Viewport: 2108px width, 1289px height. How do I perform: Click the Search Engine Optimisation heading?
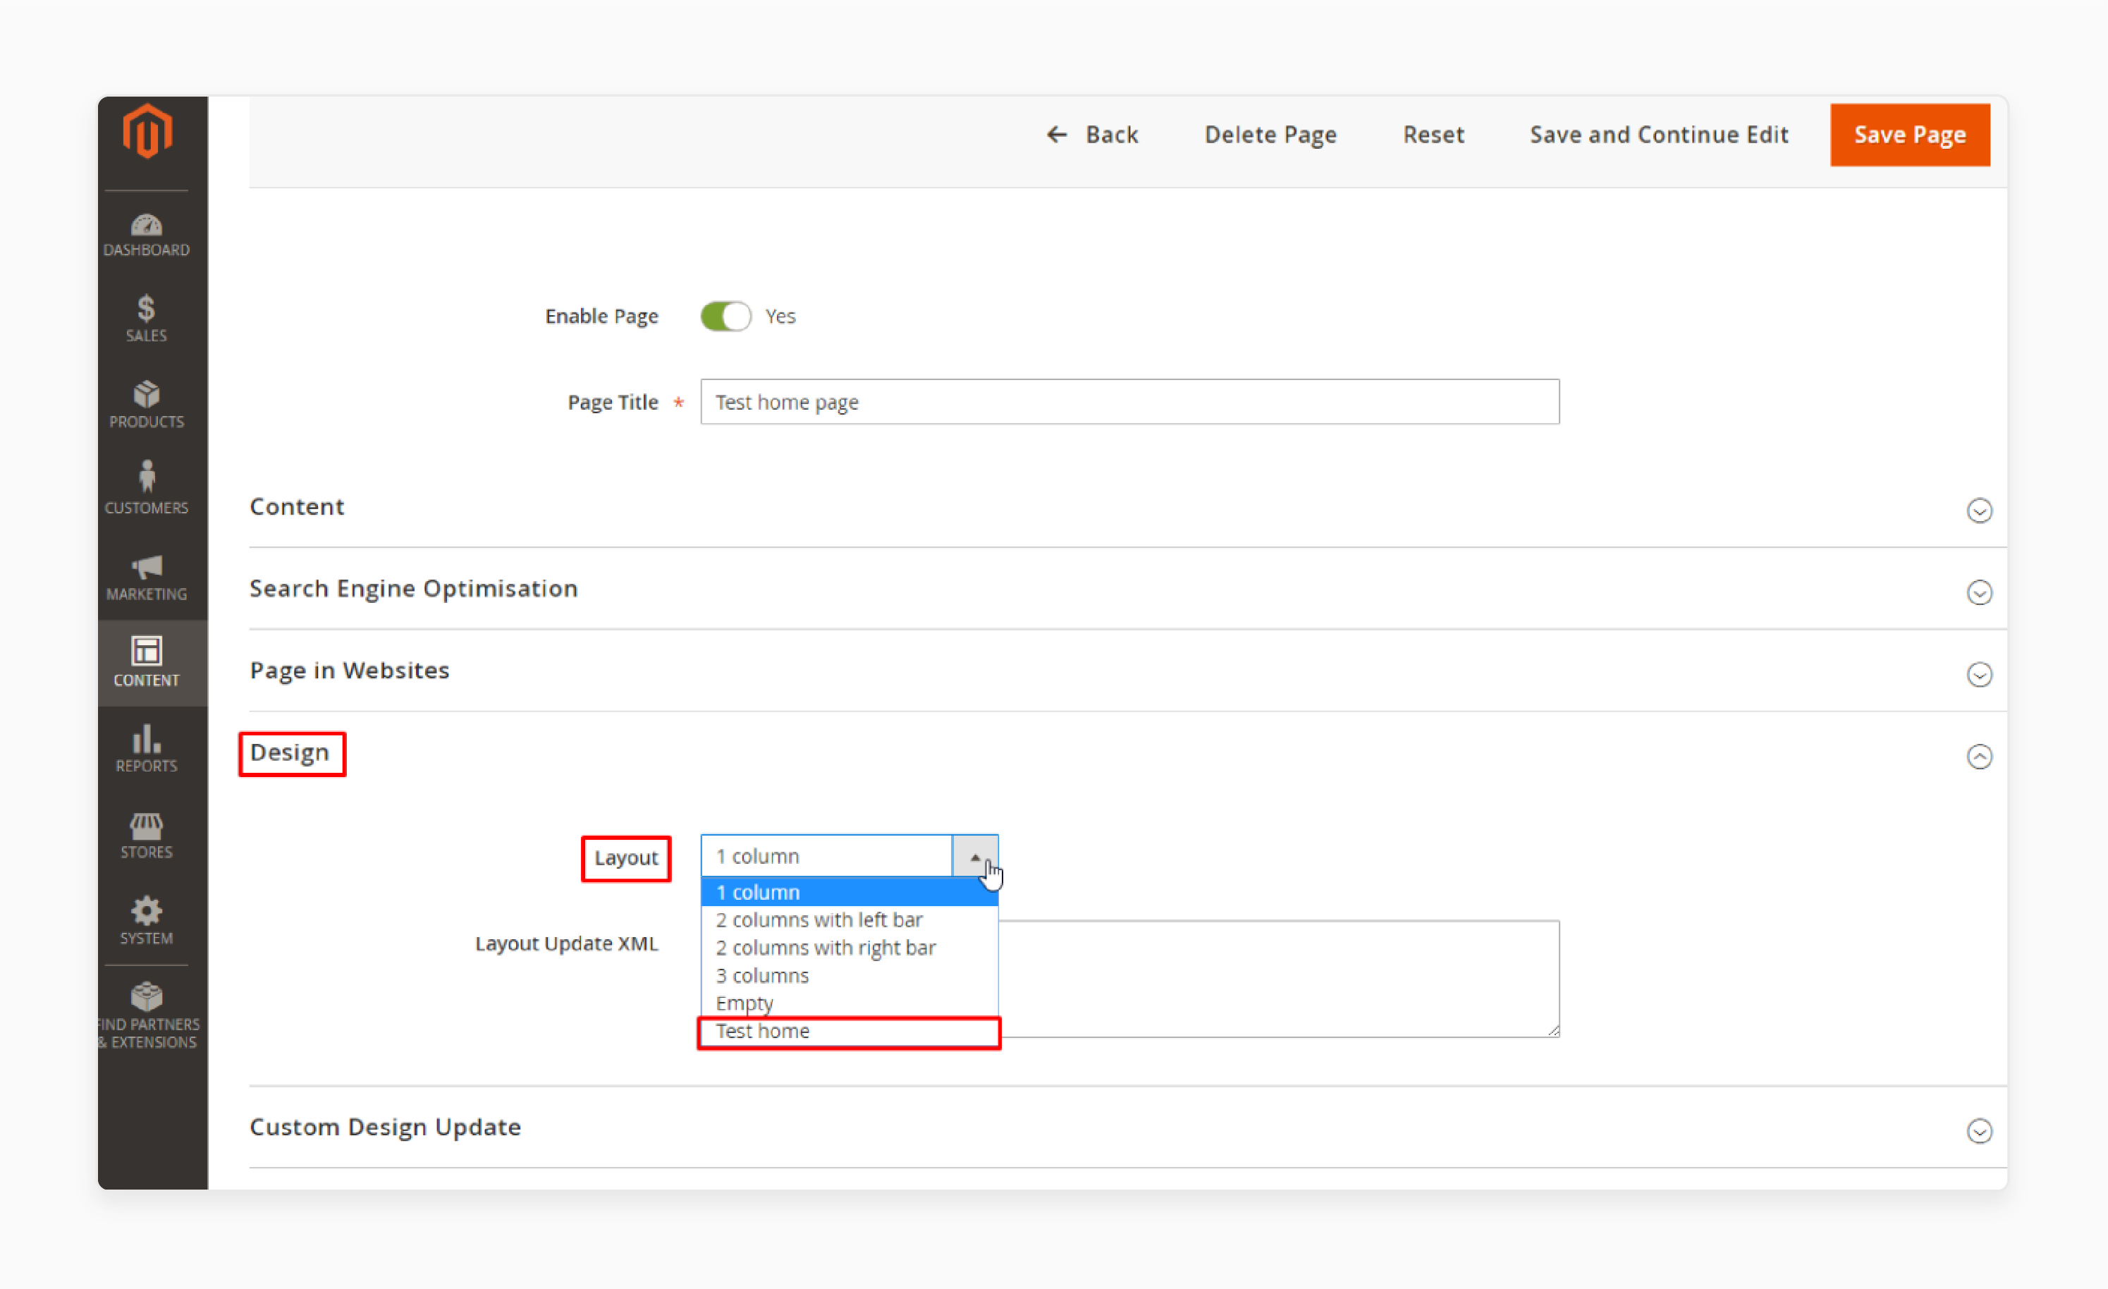(413, 589)
